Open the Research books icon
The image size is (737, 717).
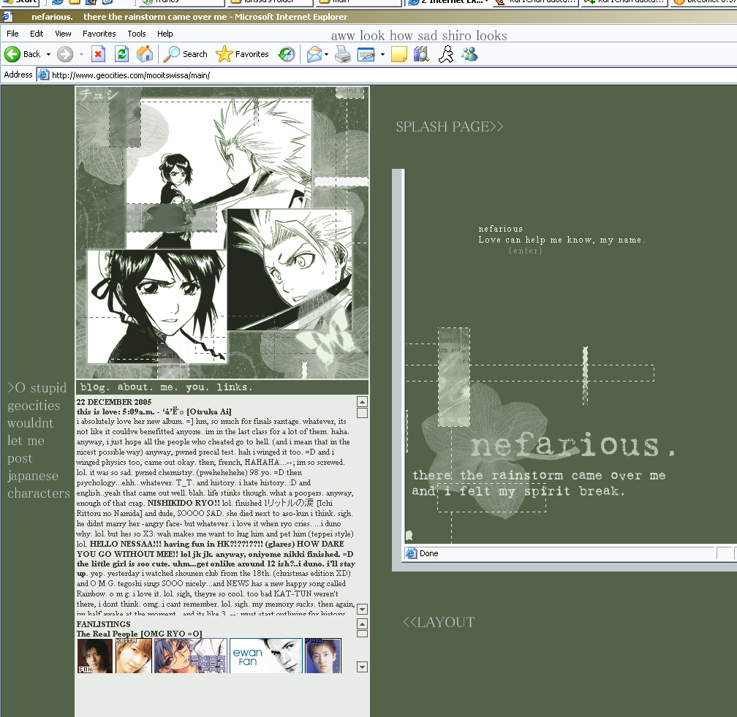(x=422, y=54)
